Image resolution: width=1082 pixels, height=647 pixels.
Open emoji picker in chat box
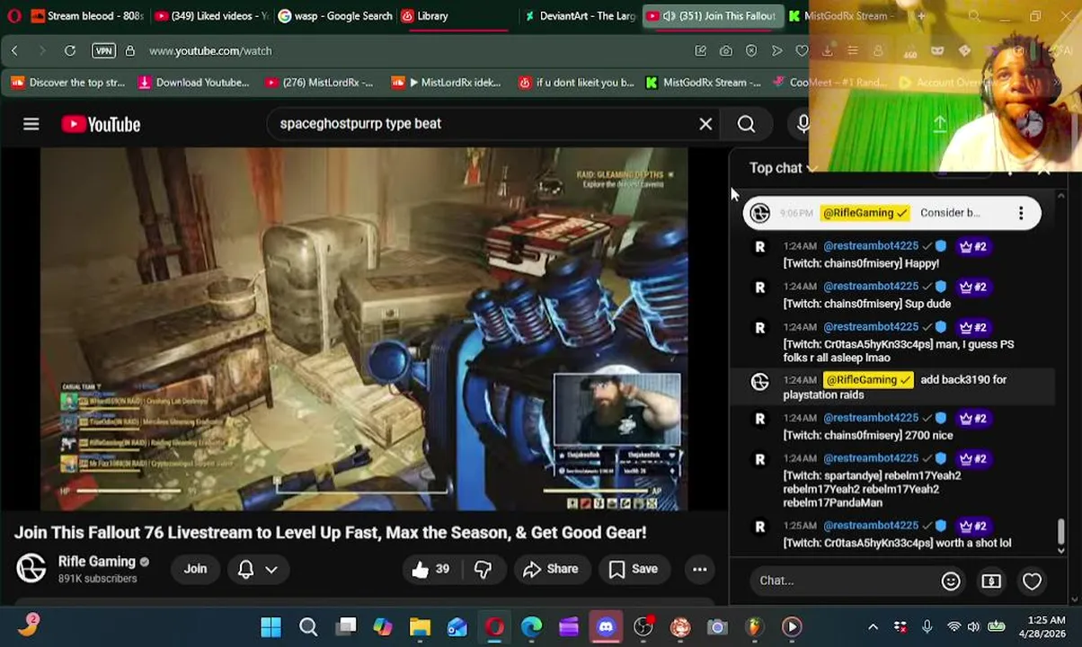(950, 581)
